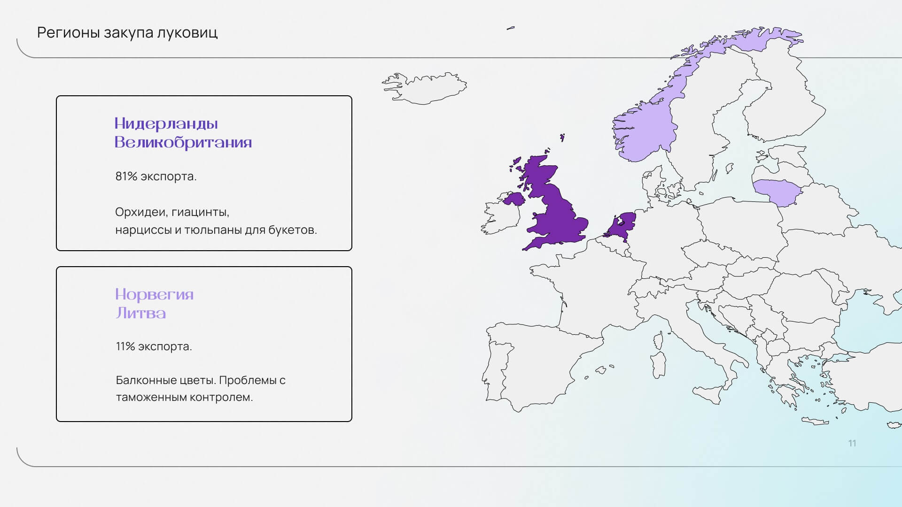The image size is (902, 507).
Task: Select the Нидерланды heading text
Action: pos(166,123)
